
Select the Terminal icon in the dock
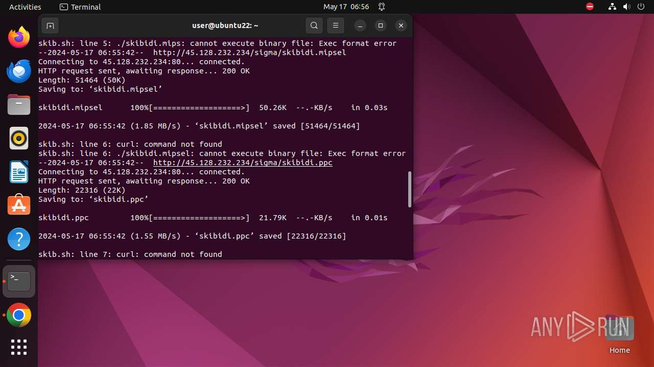[x=19, y=281]
